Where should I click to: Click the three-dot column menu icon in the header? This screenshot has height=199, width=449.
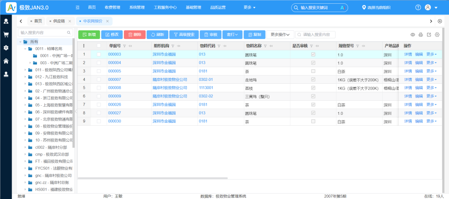(x=84, y=46)
